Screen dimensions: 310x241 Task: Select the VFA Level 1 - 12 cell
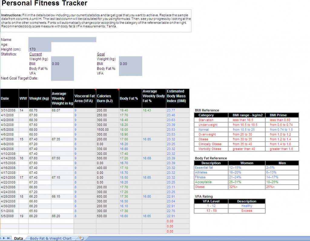coord(211,206)
